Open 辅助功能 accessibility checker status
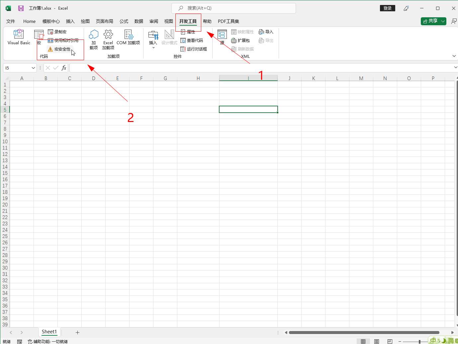 point(48,341)
